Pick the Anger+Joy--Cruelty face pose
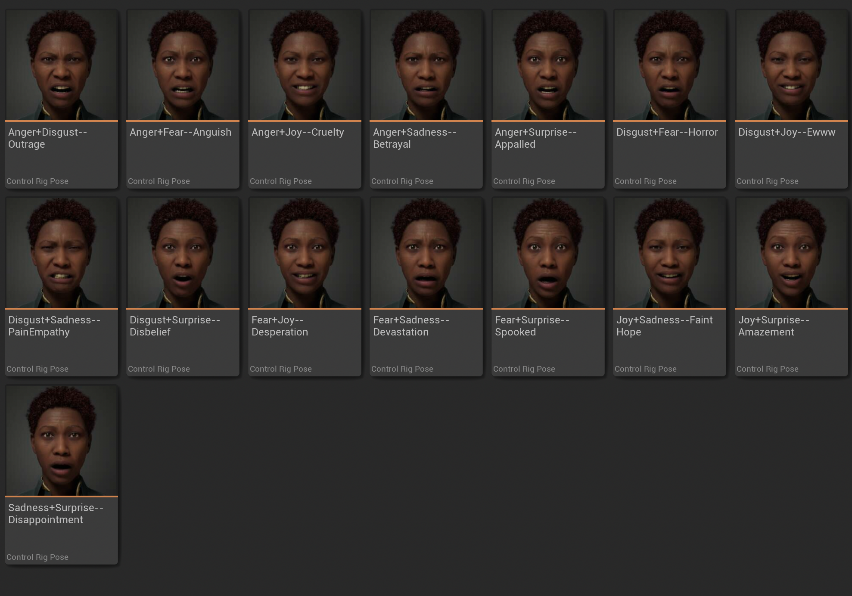 point(305,65)
